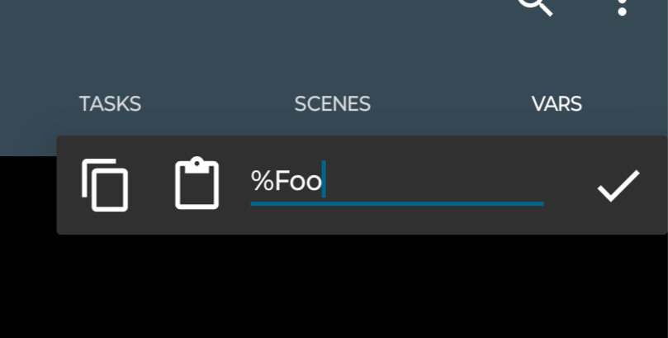Open the SCENES tab

click(x=332, y=104)
